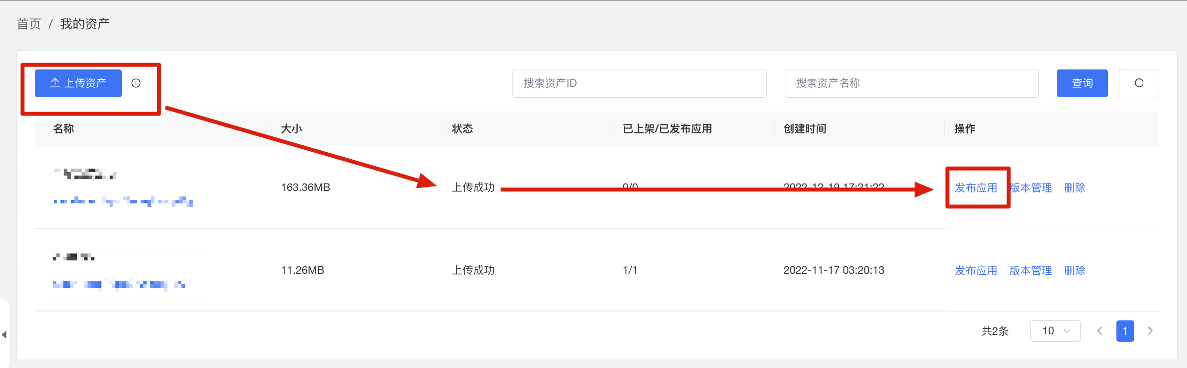Go to next page with right chevron
This screenshot has width=1187, height=368.
[1150, 331]
